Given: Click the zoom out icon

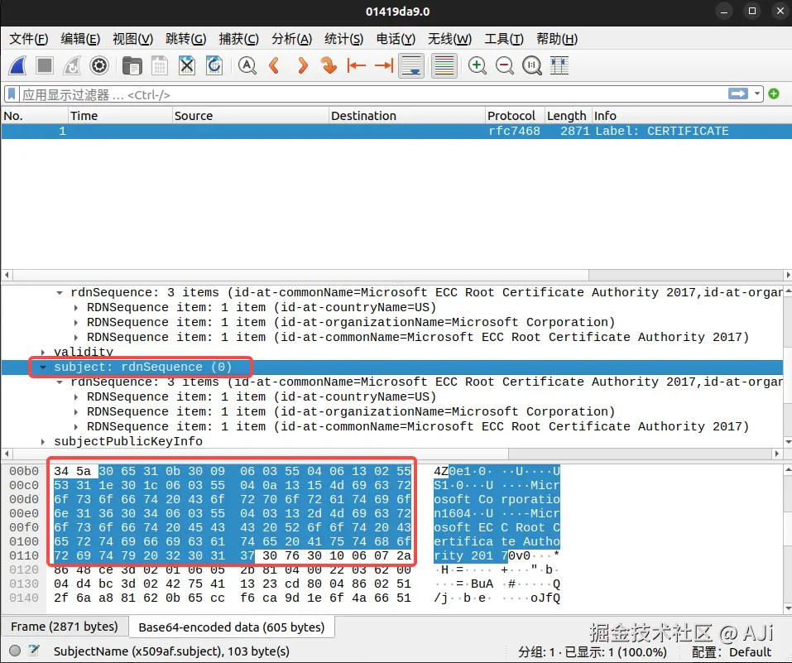Looking at the screenshot, I should point(505,65).
